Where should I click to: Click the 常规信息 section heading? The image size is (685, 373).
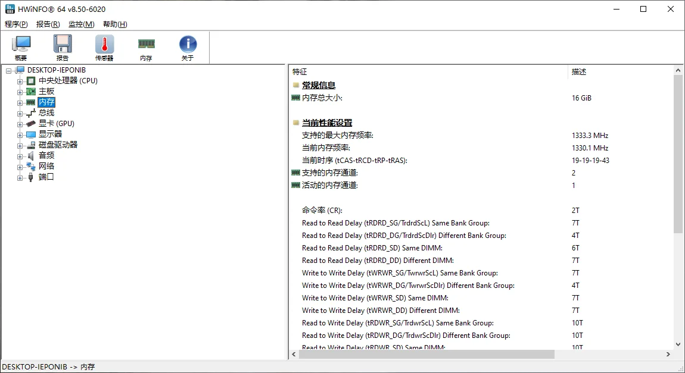319,85
